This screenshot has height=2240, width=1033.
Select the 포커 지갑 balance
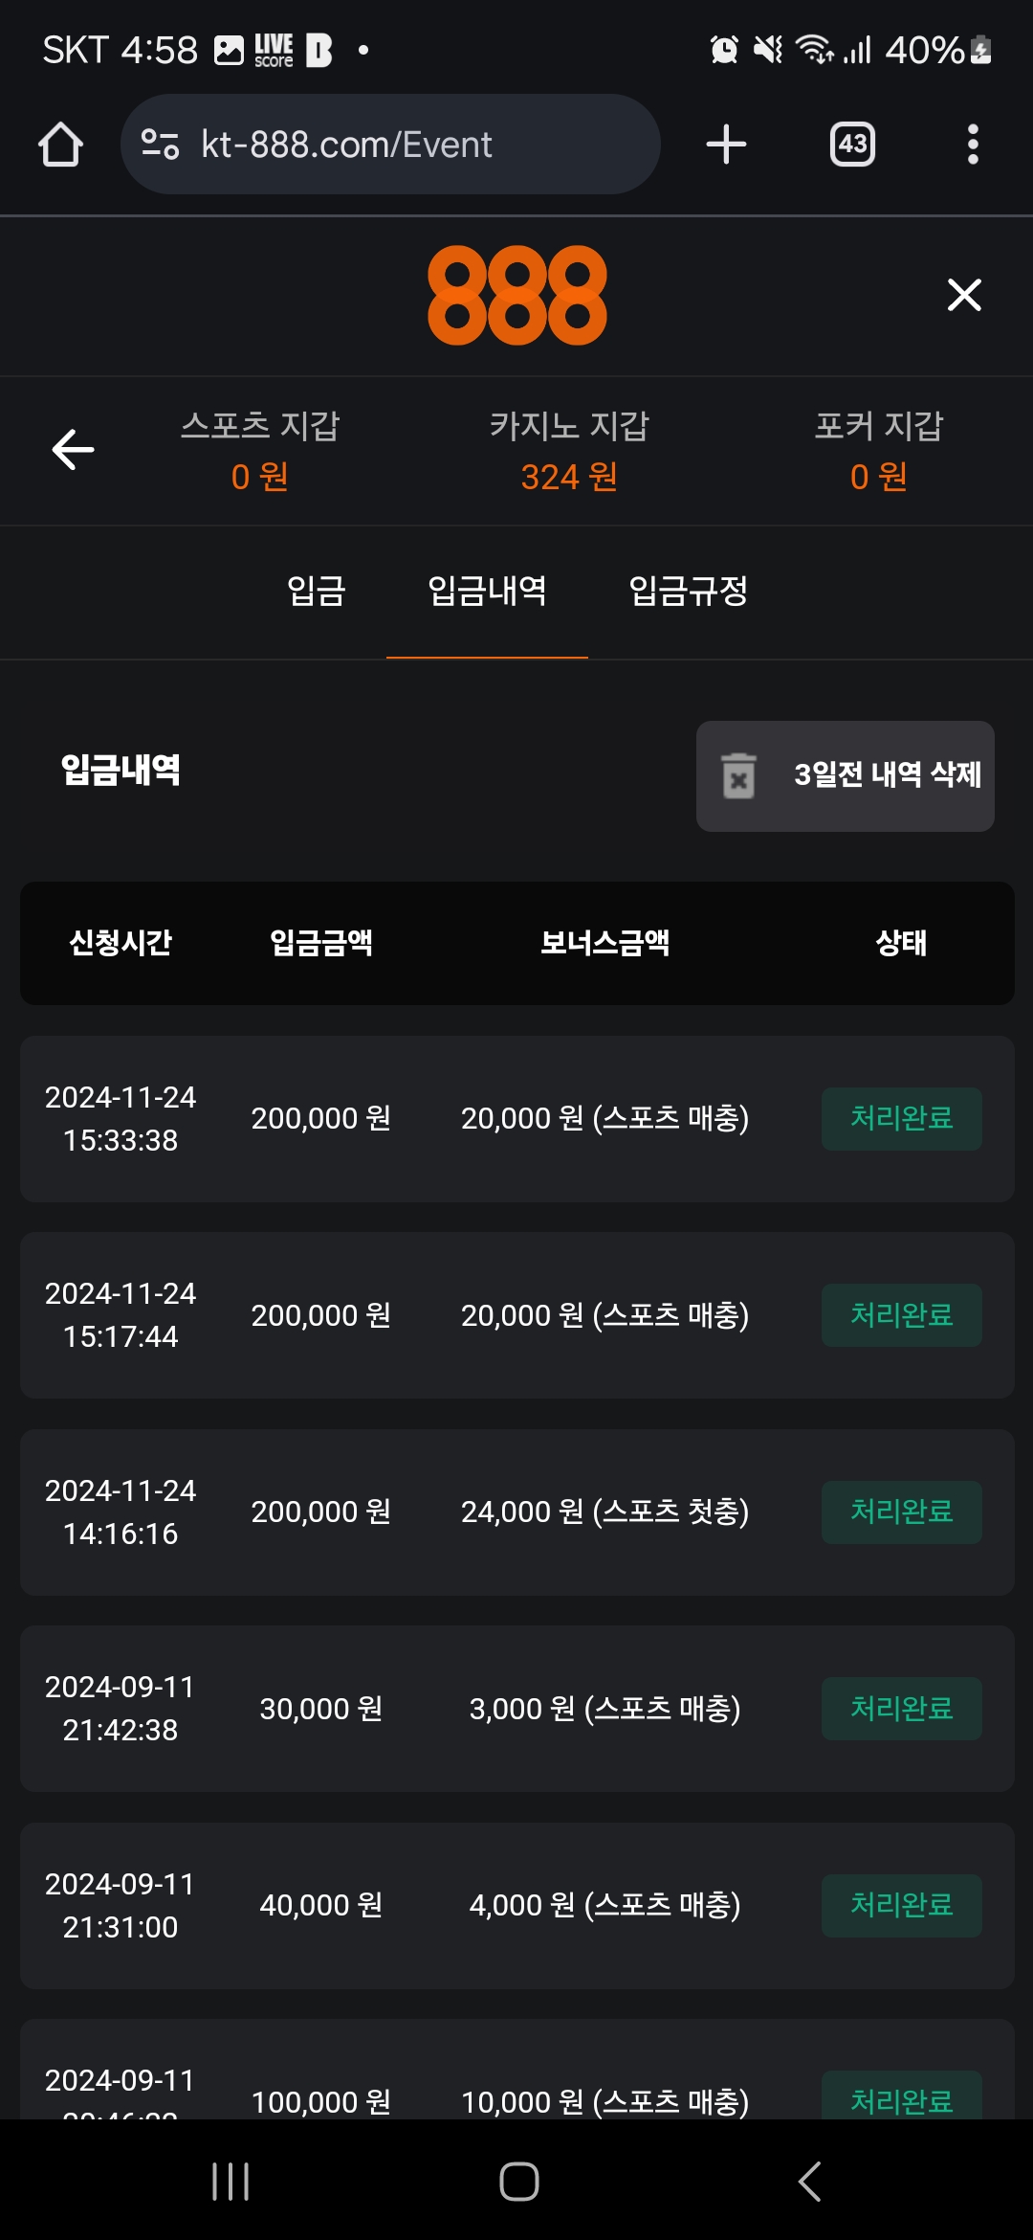click(879, 451)
